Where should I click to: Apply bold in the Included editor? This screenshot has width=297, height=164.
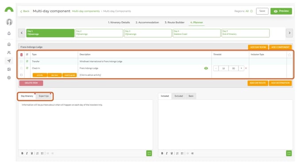162,153
